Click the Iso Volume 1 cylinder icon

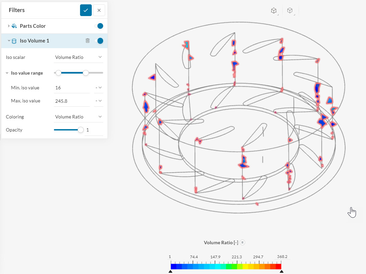point(14,40)
